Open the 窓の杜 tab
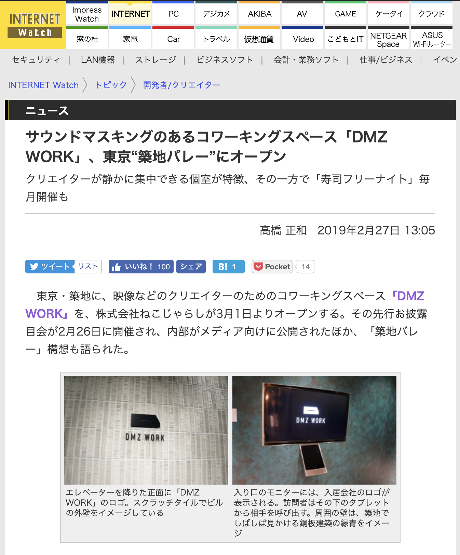 (x=87, y=38)
